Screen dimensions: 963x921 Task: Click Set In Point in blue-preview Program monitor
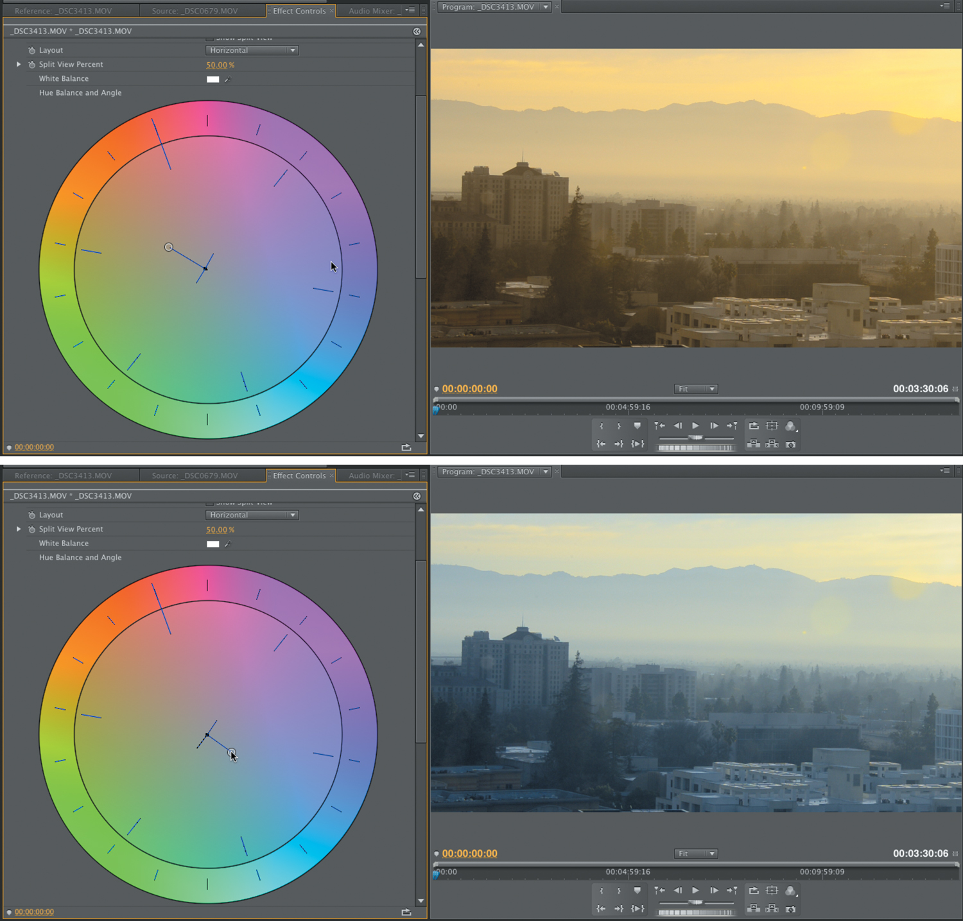(602, 891)
